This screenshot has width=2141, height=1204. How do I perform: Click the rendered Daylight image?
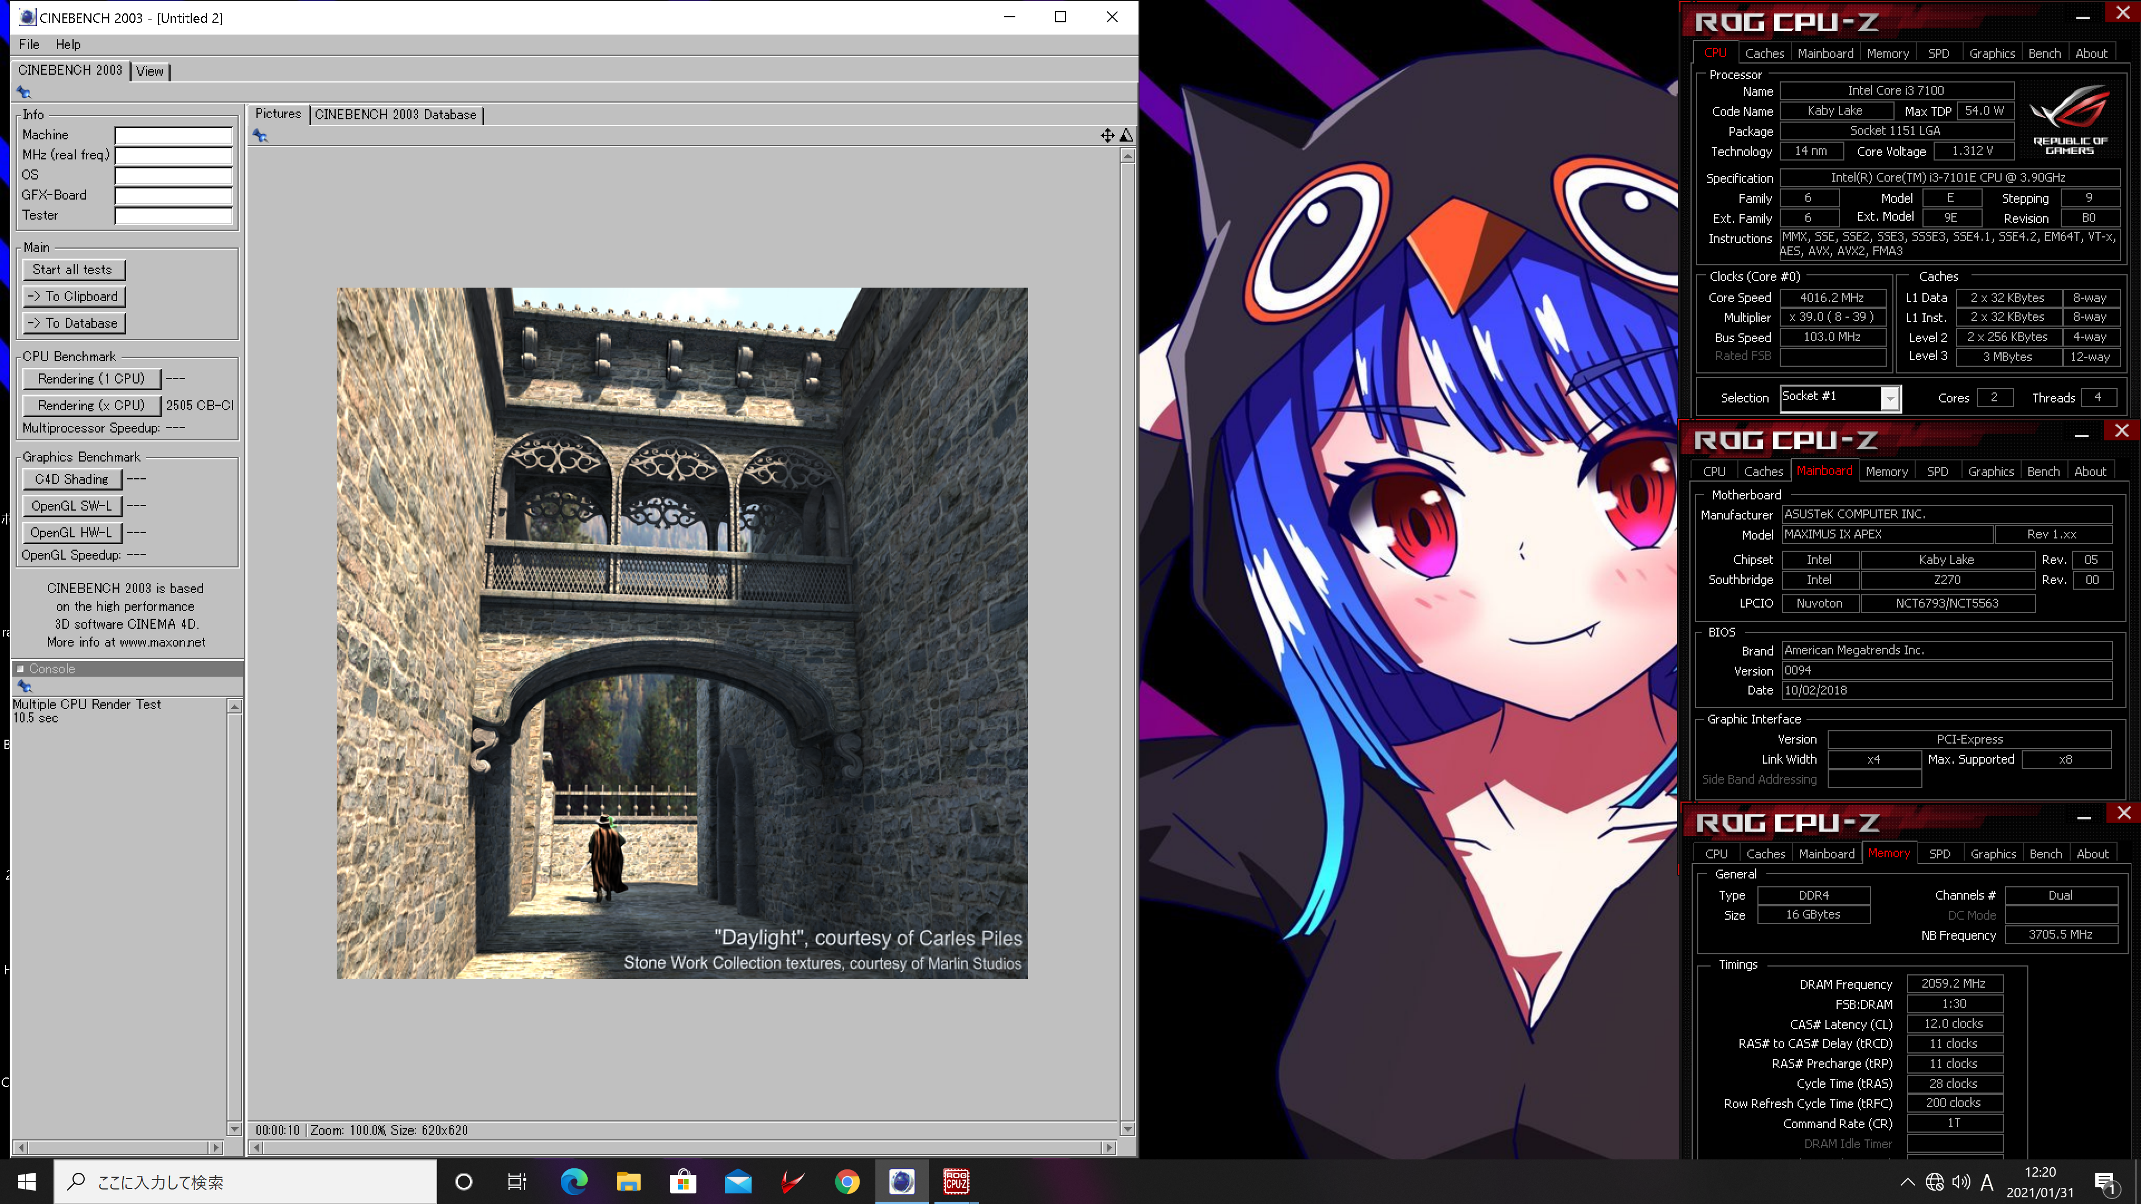(x=681, y=632)
